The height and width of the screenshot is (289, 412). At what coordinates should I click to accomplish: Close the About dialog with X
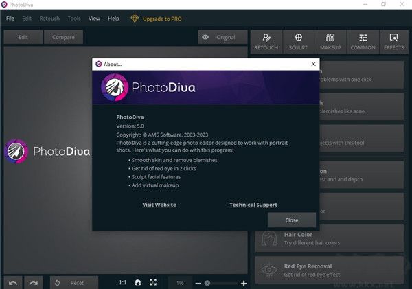(314, 64)
